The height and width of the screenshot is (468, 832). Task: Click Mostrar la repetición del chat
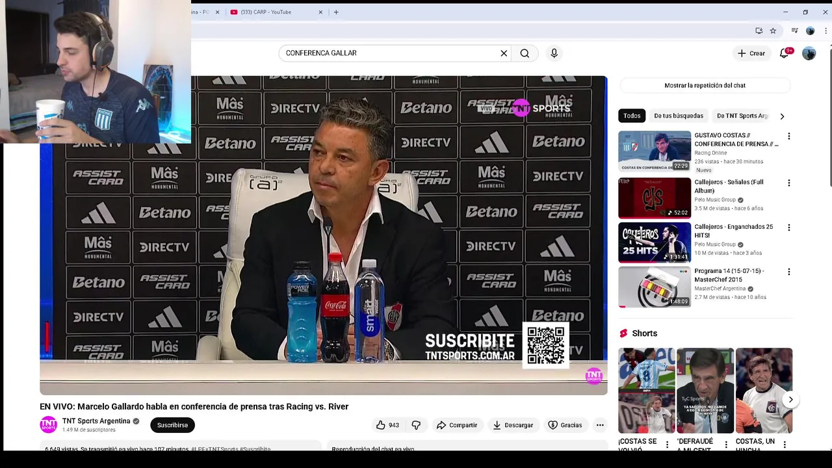pyautogui.click(x=705, y=85)
